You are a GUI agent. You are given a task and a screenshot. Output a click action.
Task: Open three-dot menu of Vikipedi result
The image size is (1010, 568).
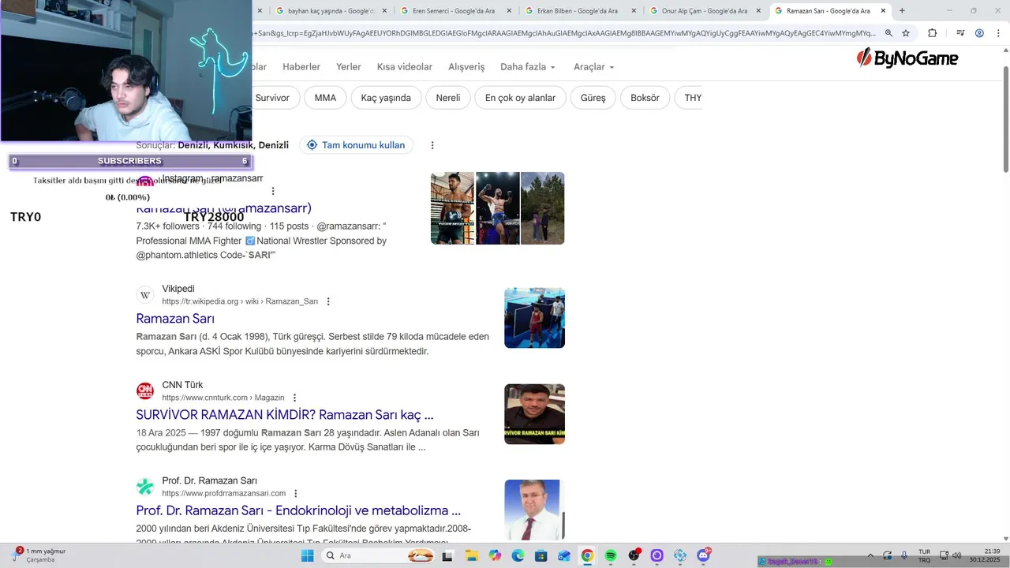pyautogui.click(x=328, y=301)
